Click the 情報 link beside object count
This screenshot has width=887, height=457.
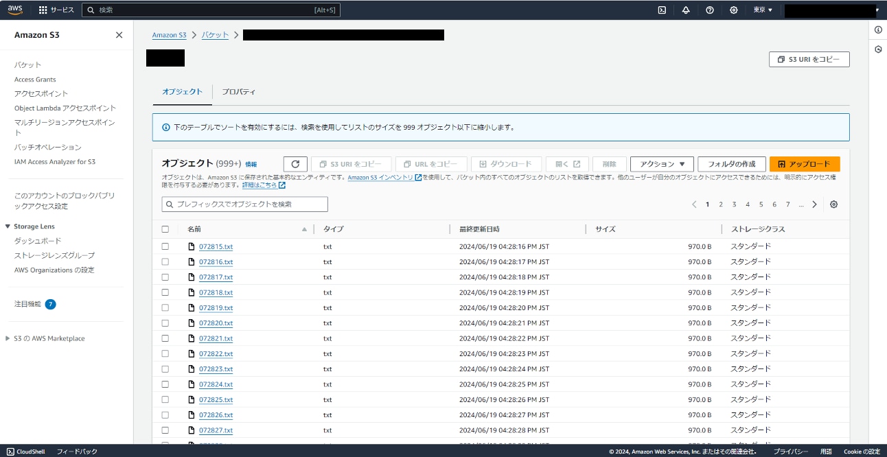click(251, 165)
